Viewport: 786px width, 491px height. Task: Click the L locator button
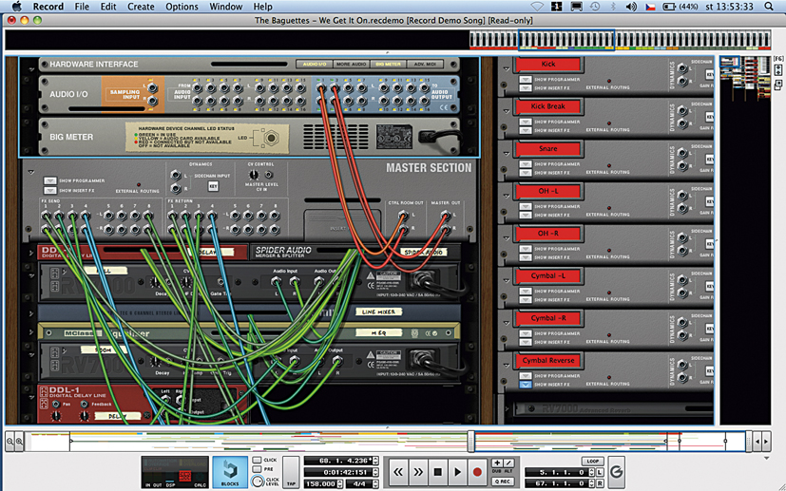[x=600, y=472]
